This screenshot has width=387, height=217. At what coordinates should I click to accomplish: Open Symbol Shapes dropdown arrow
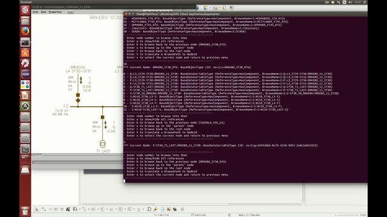tap(106, 209)
